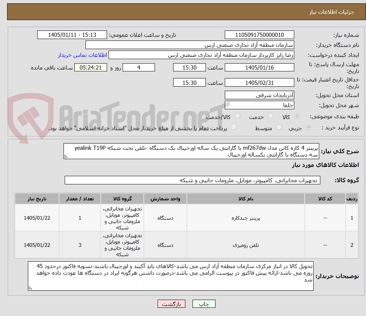The image size is (366, 316).
Task: Open اطلاعات تماس خریدار link
Action: 82,55
